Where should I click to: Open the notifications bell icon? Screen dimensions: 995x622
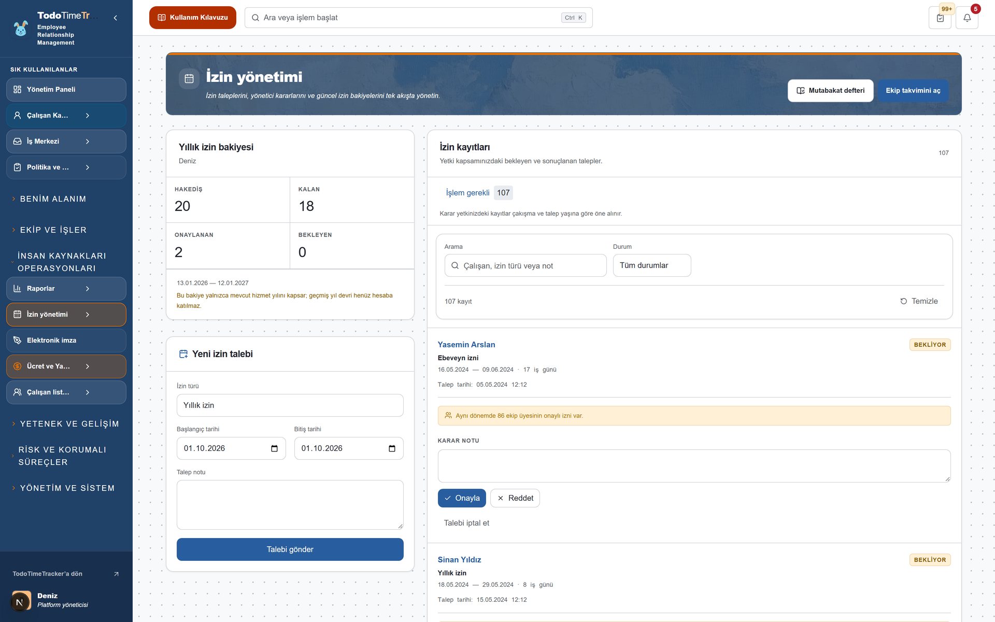click(x=966, y=18)
